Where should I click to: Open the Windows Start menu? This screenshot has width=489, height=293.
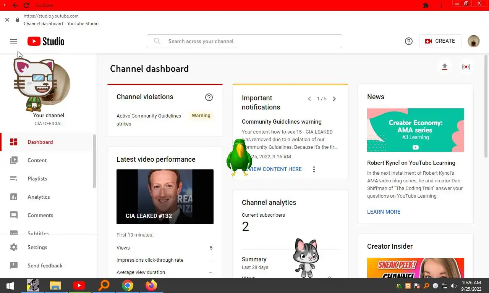pyautogui.click(x=10, y=285)
